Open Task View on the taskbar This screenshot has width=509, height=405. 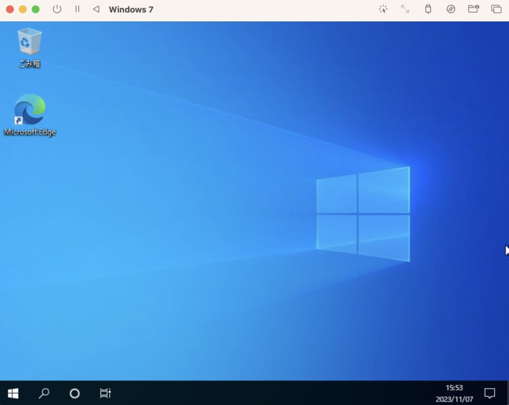(105, 393)
